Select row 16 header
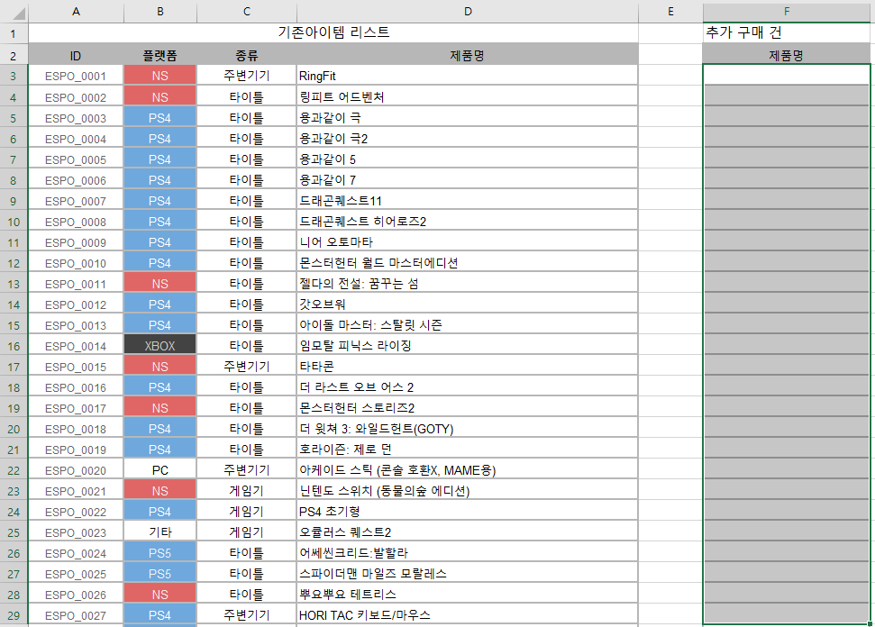875x627 pixels. pyautogui.click(x=14, y=346)
